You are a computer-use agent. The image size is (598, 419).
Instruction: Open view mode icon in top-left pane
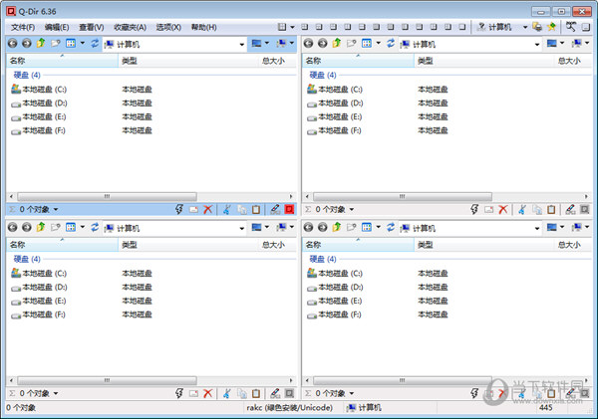[71, 44]
